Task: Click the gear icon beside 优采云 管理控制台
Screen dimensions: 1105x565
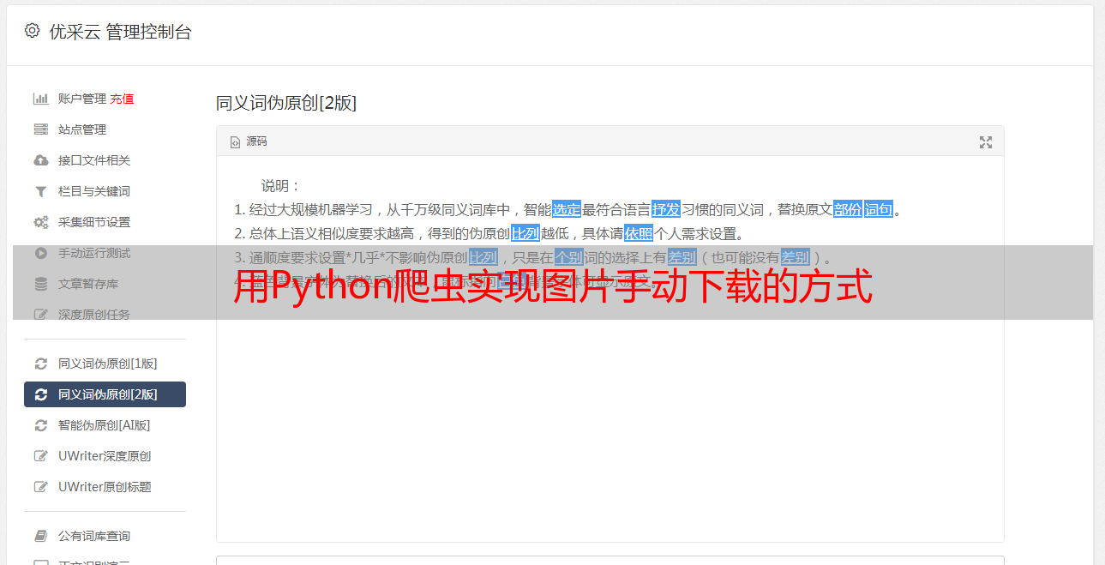Action: [x=32, y=31]
